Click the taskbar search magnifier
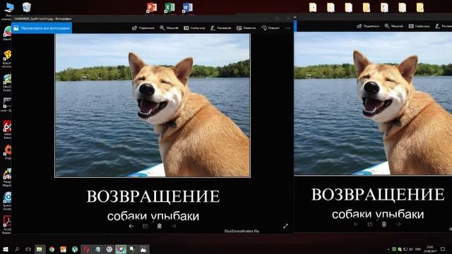452x254 pixels. (17, 249)
